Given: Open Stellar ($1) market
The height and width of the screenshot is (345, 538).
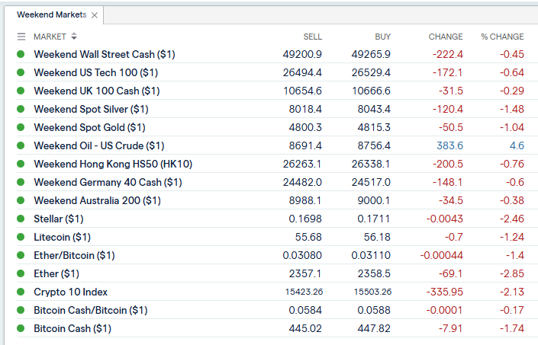Looking at the screenshot, I should (x=58, y=219).
